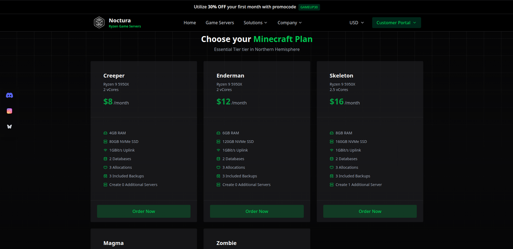The width and height of the screenshot is (513, 249).
Task: Open the Discord social link icon
Action: [10, 95]
